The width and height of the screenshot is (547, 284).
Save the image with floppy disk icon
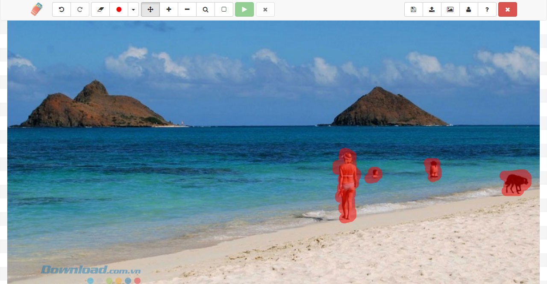(413, 9)
